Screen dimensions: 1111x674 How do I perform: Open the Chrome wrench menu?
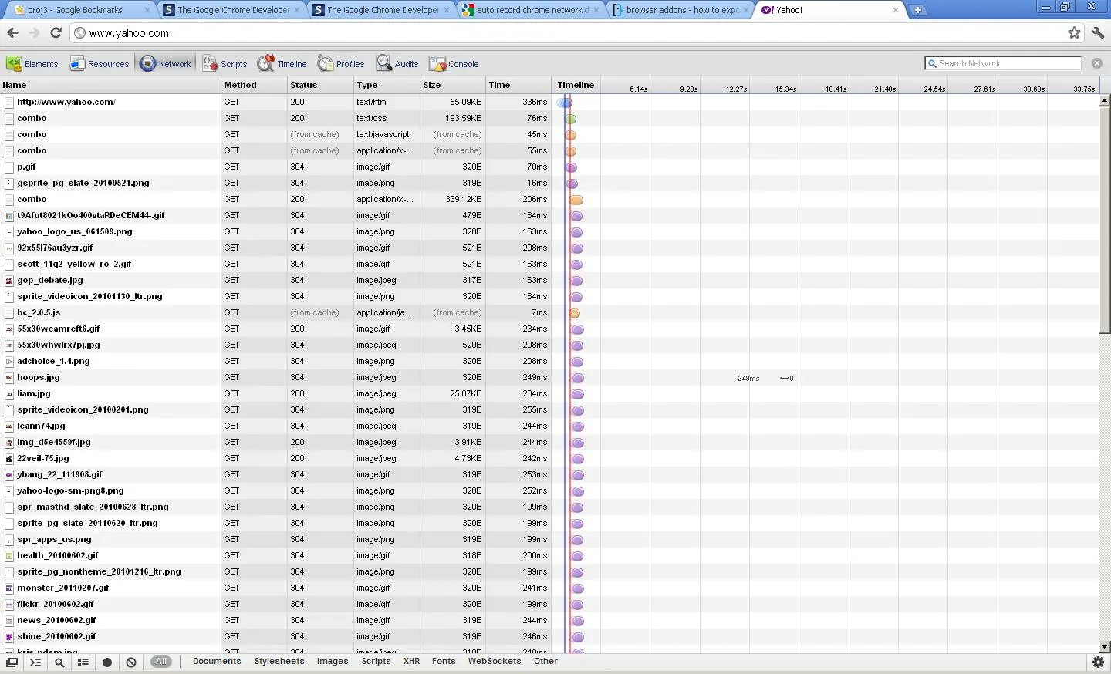(x=1099, y=33)
